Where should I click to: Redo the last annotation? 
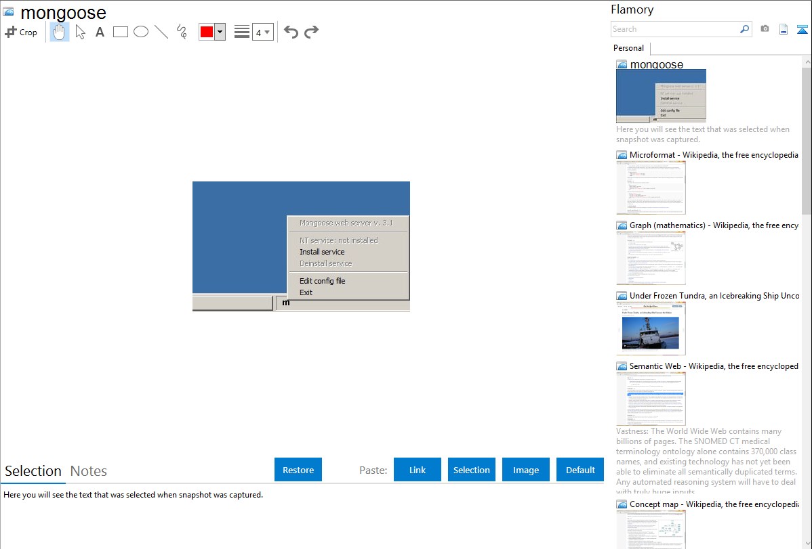coord(311,32)
